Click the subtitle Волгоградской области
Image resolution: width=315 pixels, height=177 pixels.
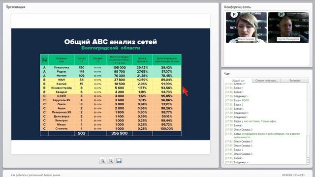111,48
